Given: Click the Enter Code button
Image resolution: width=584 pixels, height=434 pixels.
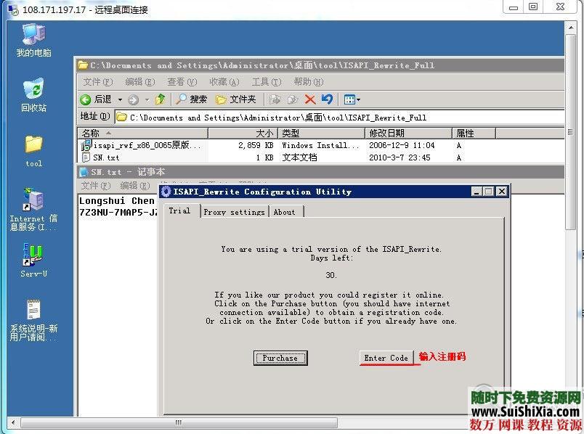Looking at the screenshot, I should (x=388, y=358).
